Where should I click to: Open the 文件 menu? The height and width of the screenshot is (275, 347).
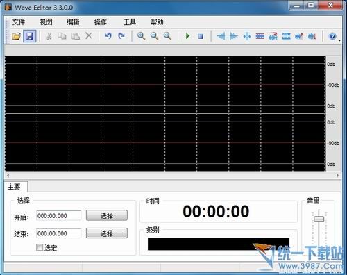click(19, 22)
